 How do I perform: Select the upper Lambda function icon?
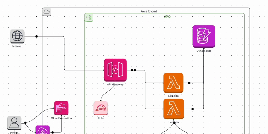(173, 83)
